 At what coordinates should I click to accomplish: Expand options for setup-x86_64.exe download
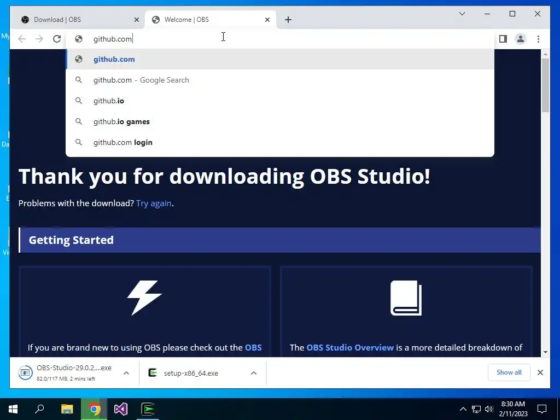pos(254,373)
